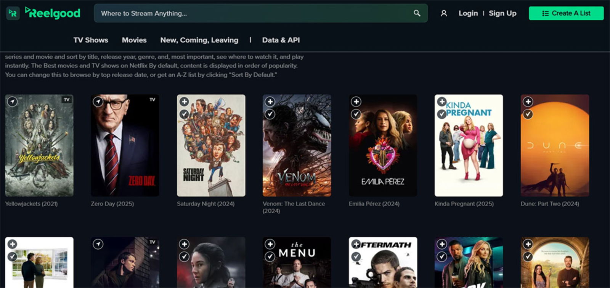Open the Reelgood wordmark home link
The height and width of the screenshot is (288, 610).
click(53, 13)
